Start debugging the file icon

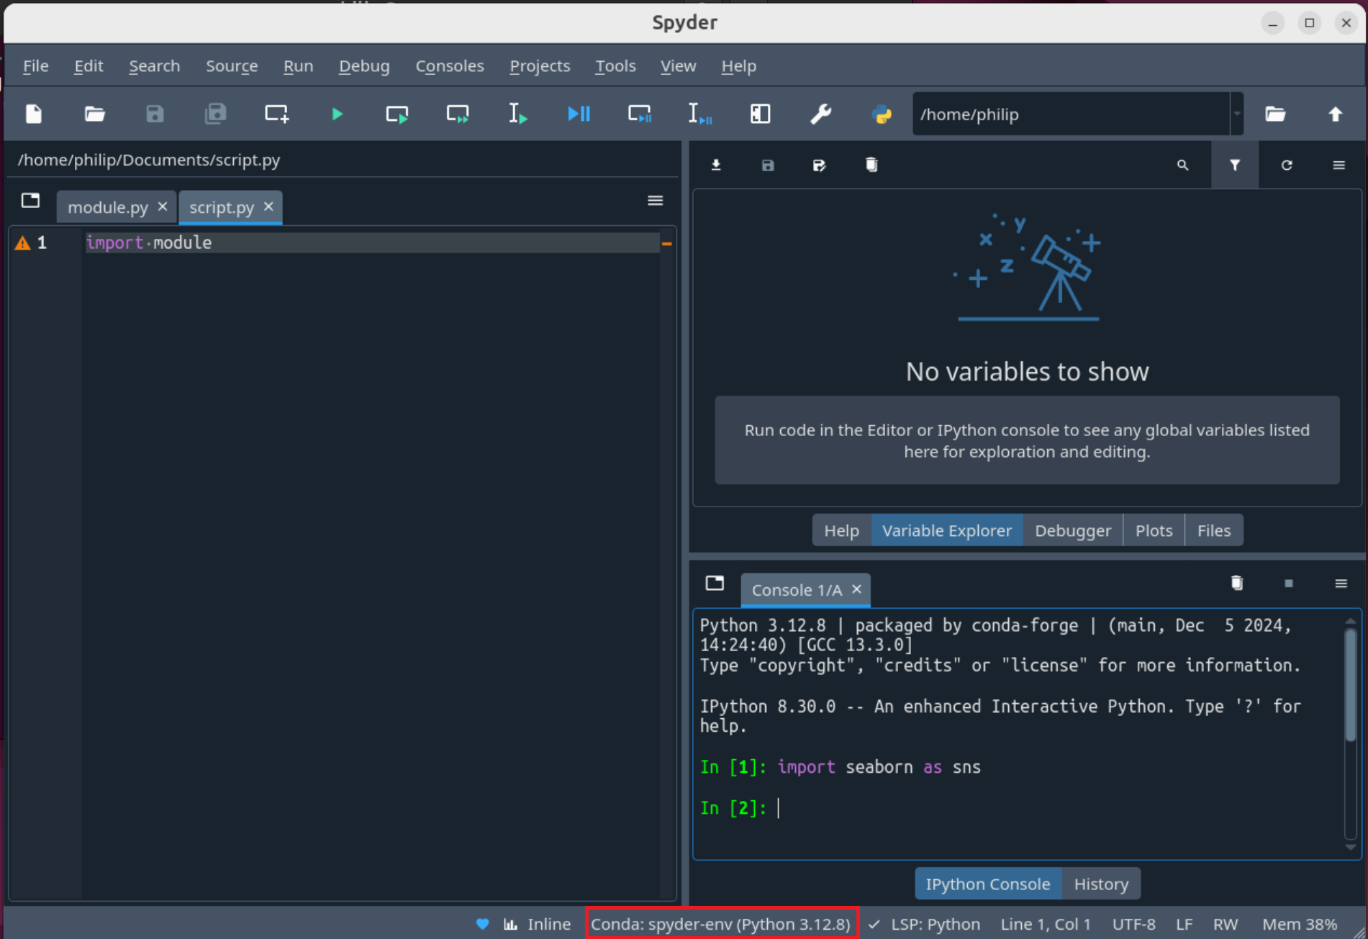579,114
